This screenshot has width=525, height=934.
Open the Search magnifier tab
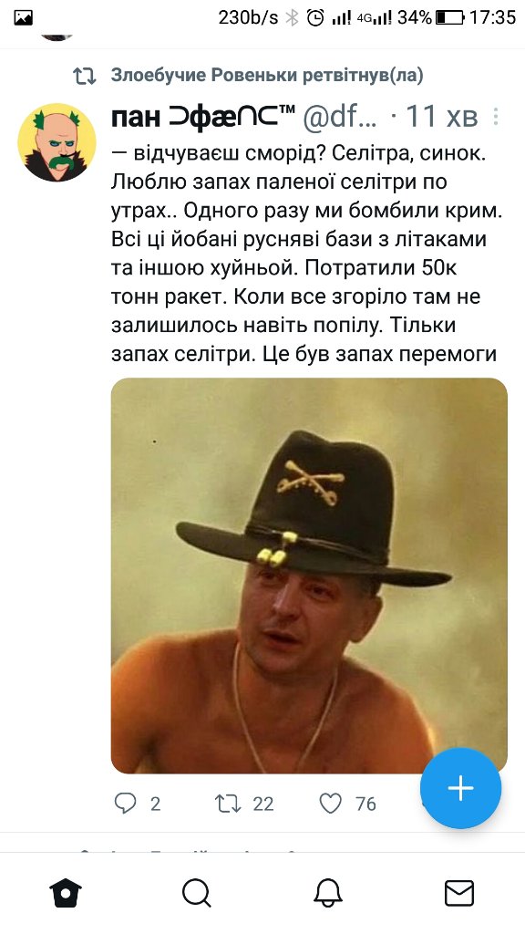tap(197, 893)
